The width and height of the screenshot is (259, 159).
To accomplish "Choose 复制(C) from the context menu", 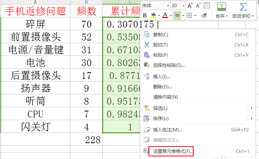I will pyautogui.click(x=198, y=35).
